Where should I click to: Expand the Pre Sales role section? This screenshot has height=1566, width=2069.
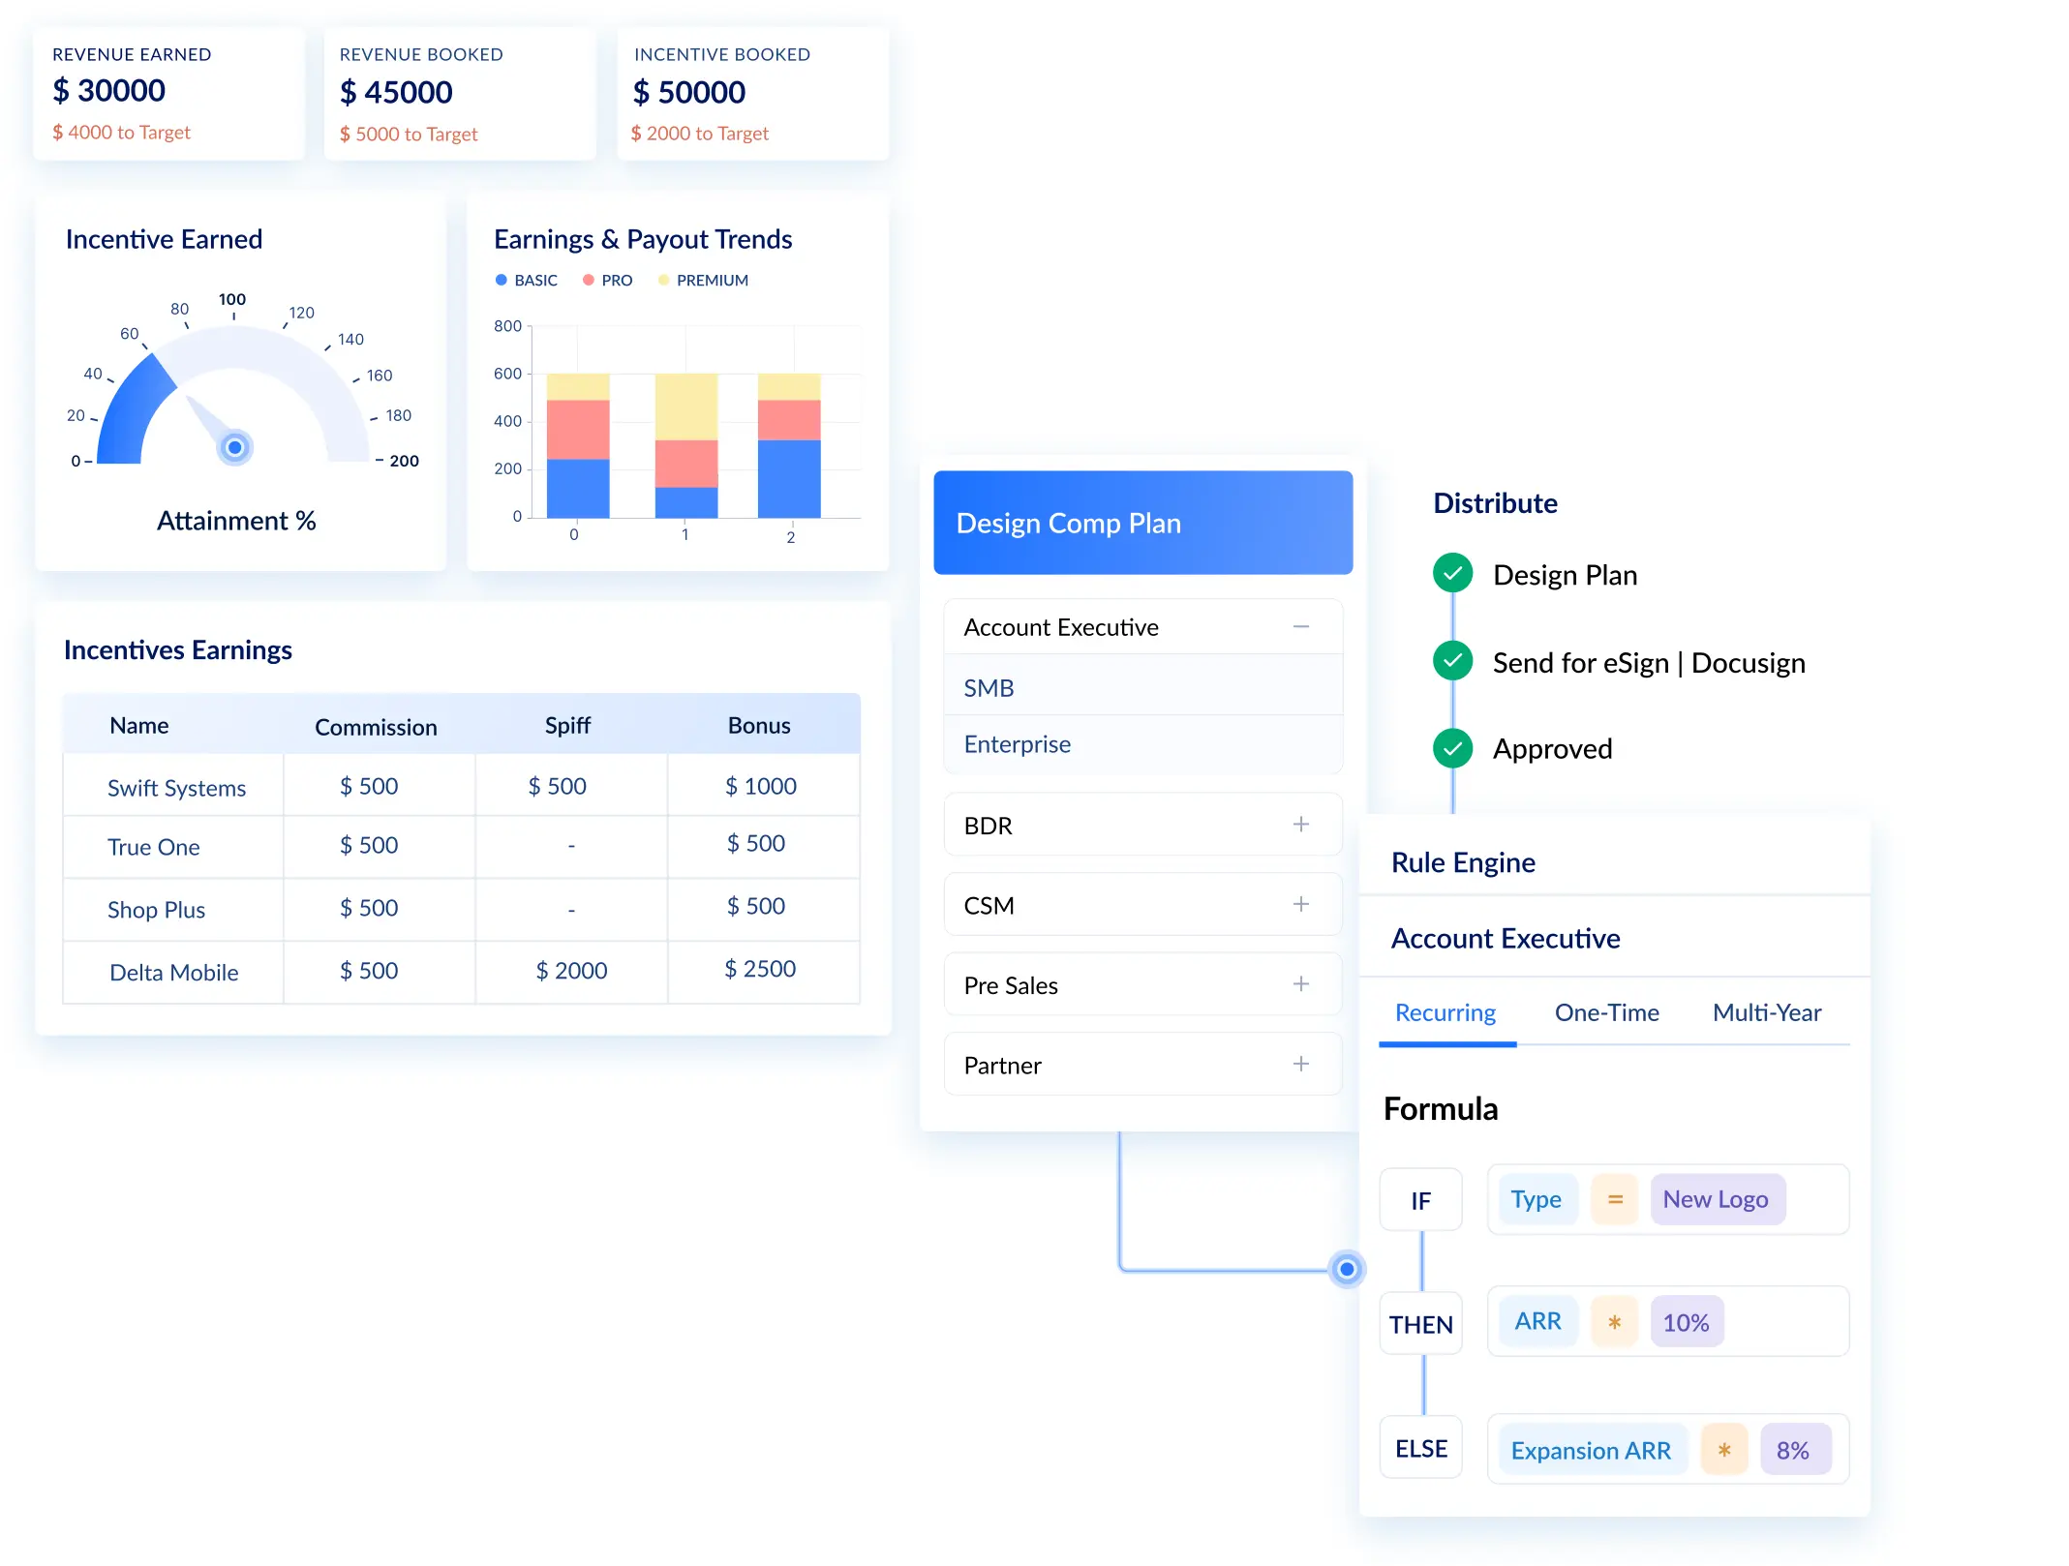tap(1301, 983)
